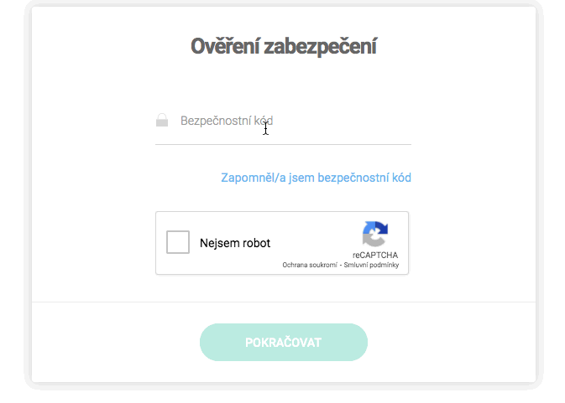This screenshot has width=565, height=403.
Task: Click the dash between the privacy and terms links
Action: coord(340,266)
